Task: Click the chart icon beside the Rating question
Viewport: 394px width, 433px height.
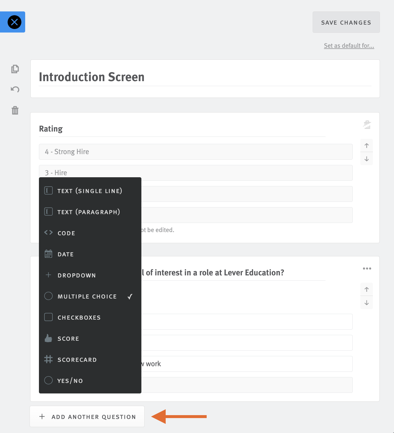Action: point(367,125)
